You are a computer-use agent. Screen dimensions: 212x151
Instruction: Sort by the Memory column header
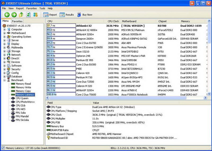point(192,21)
